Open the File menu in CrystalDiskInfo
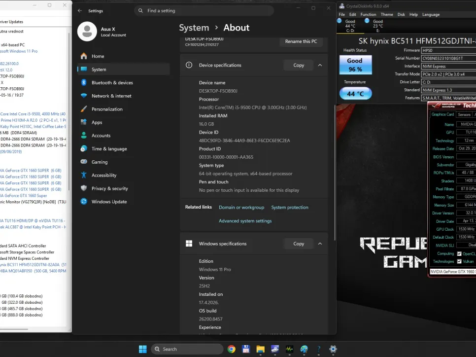 point(342,14)
